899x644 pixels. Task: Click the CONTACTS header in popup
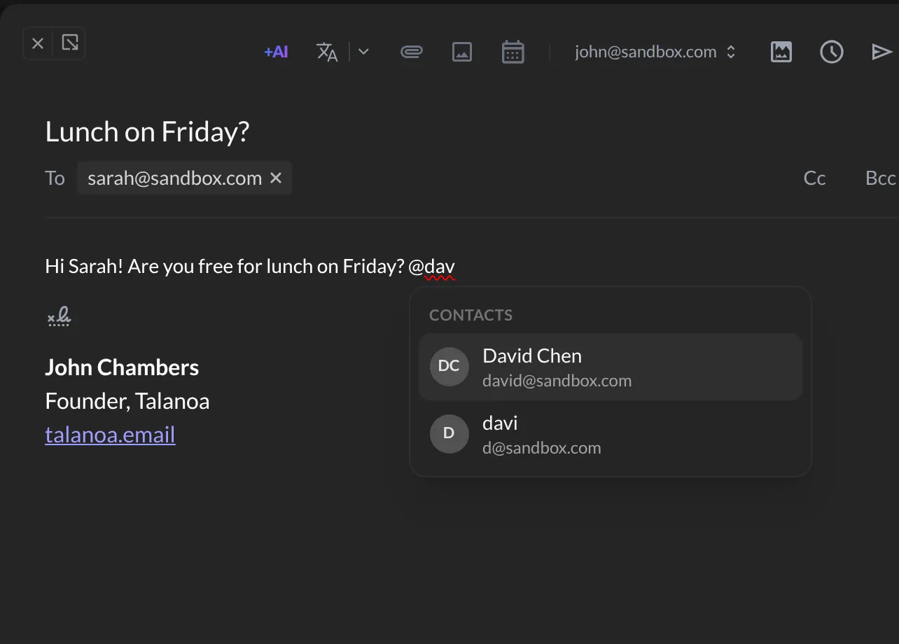(x=471, y=315)
